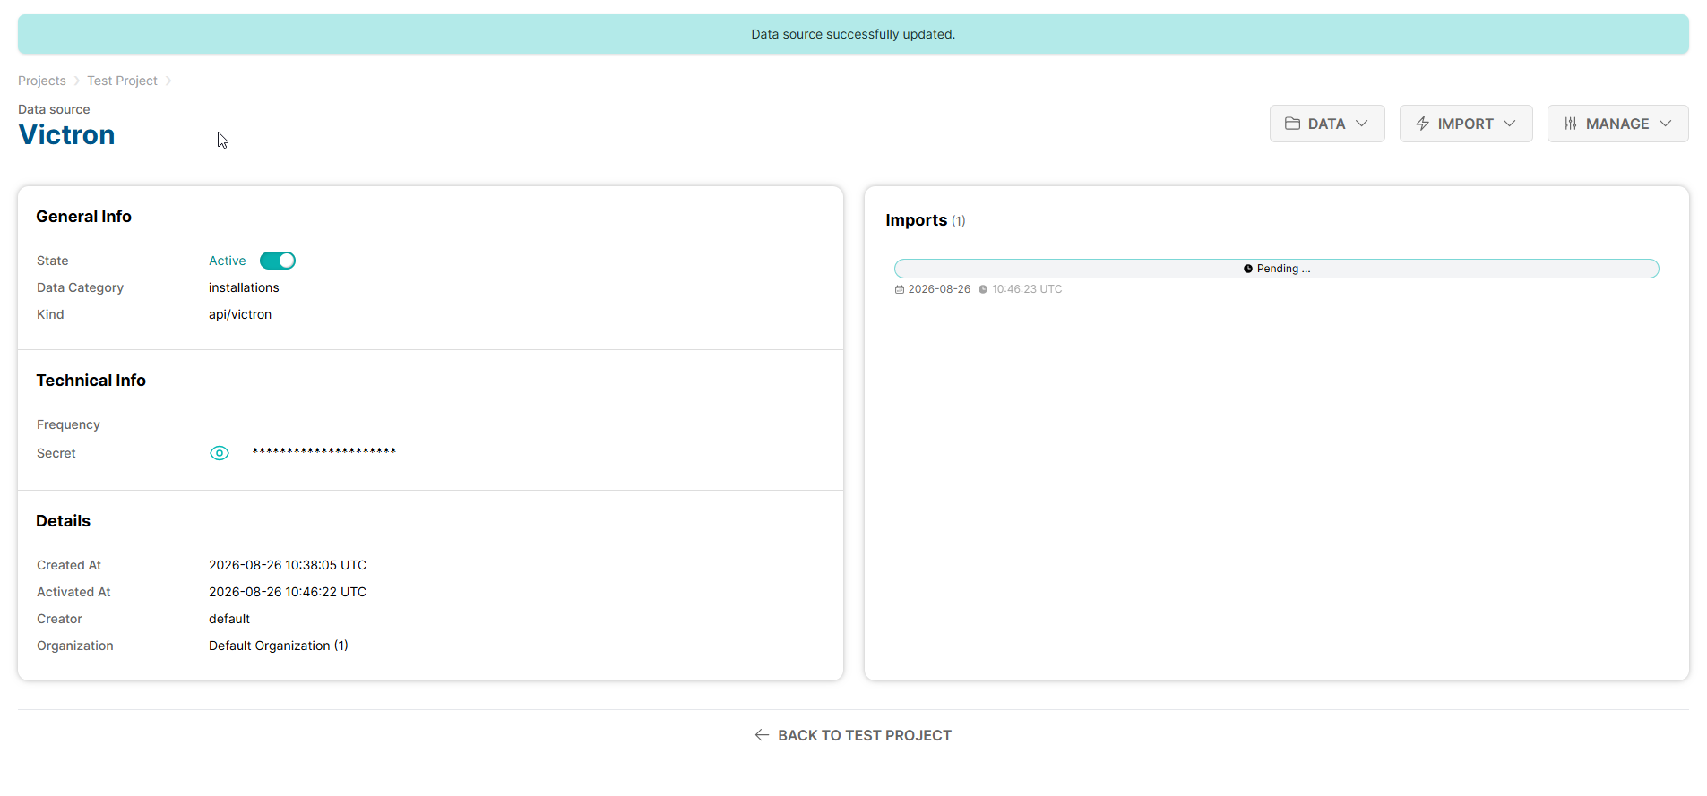This screenshot has width=1707, height=796.
Task: Click the import time 10:46:23 UTC
Action: point(1027,289)
